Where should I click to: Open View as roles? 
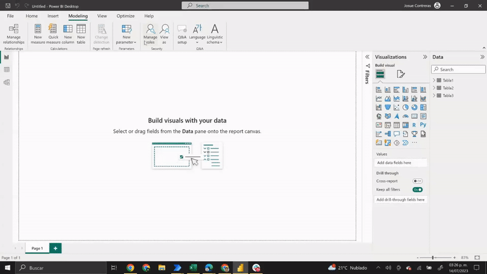[x=164, y=34]
